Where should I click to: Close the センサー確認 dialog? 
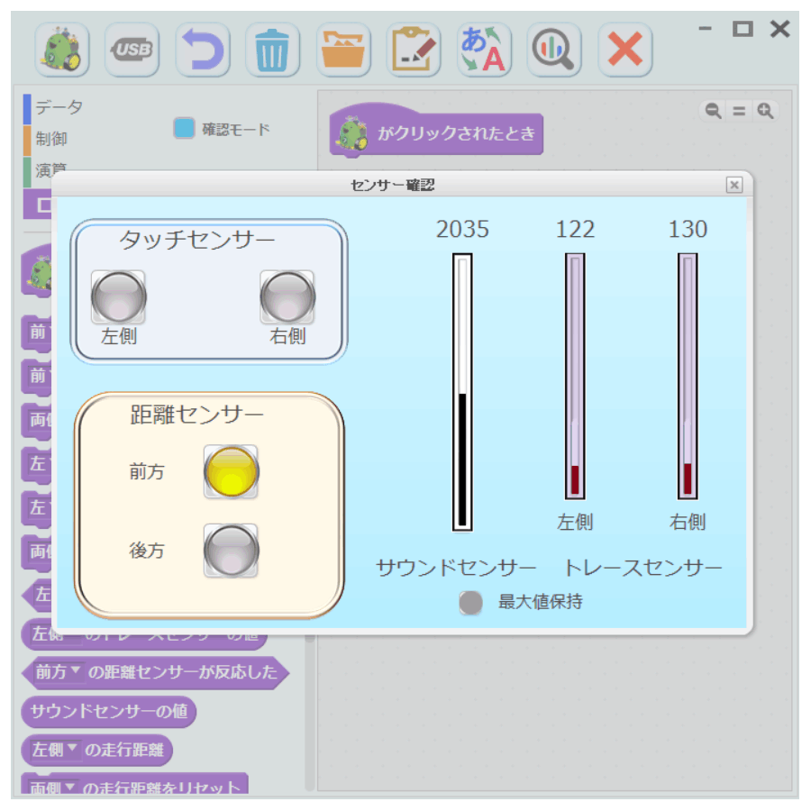[734, 185]
